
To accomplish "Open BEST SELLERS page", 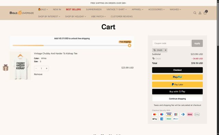I will [73, 9].
